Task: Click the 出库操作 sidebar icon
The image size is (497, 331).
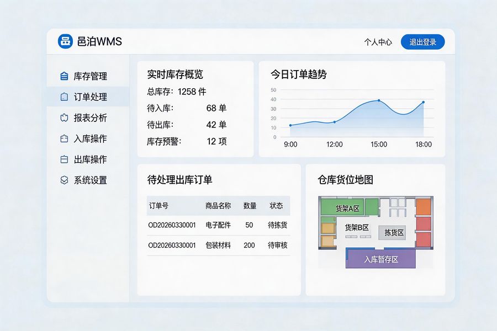Action: click(x=64, y=159)
